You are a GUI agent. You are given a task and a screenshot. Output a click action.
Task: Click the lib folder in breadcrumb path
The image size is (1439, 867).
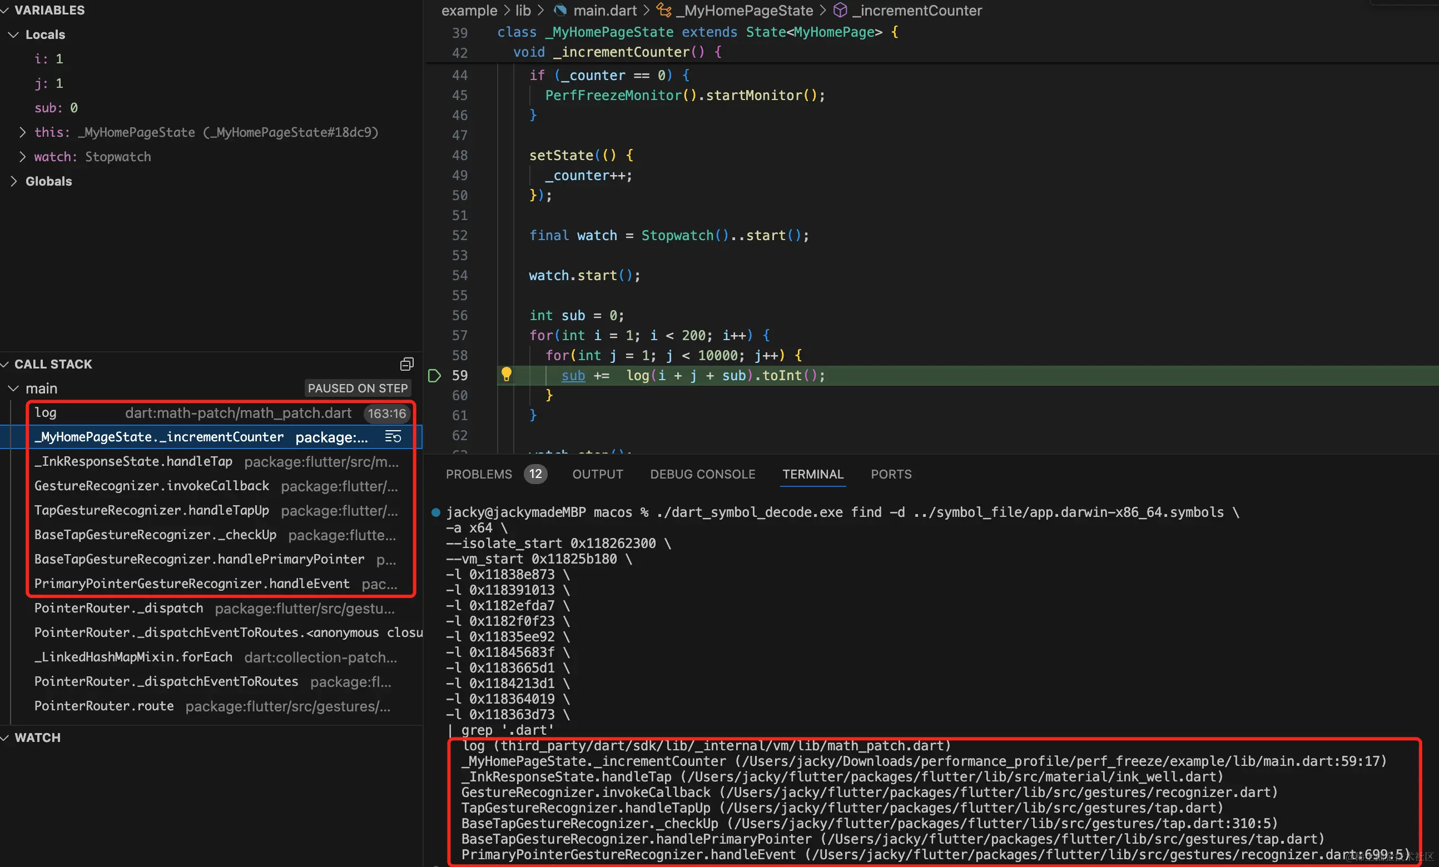pos(523,10)
